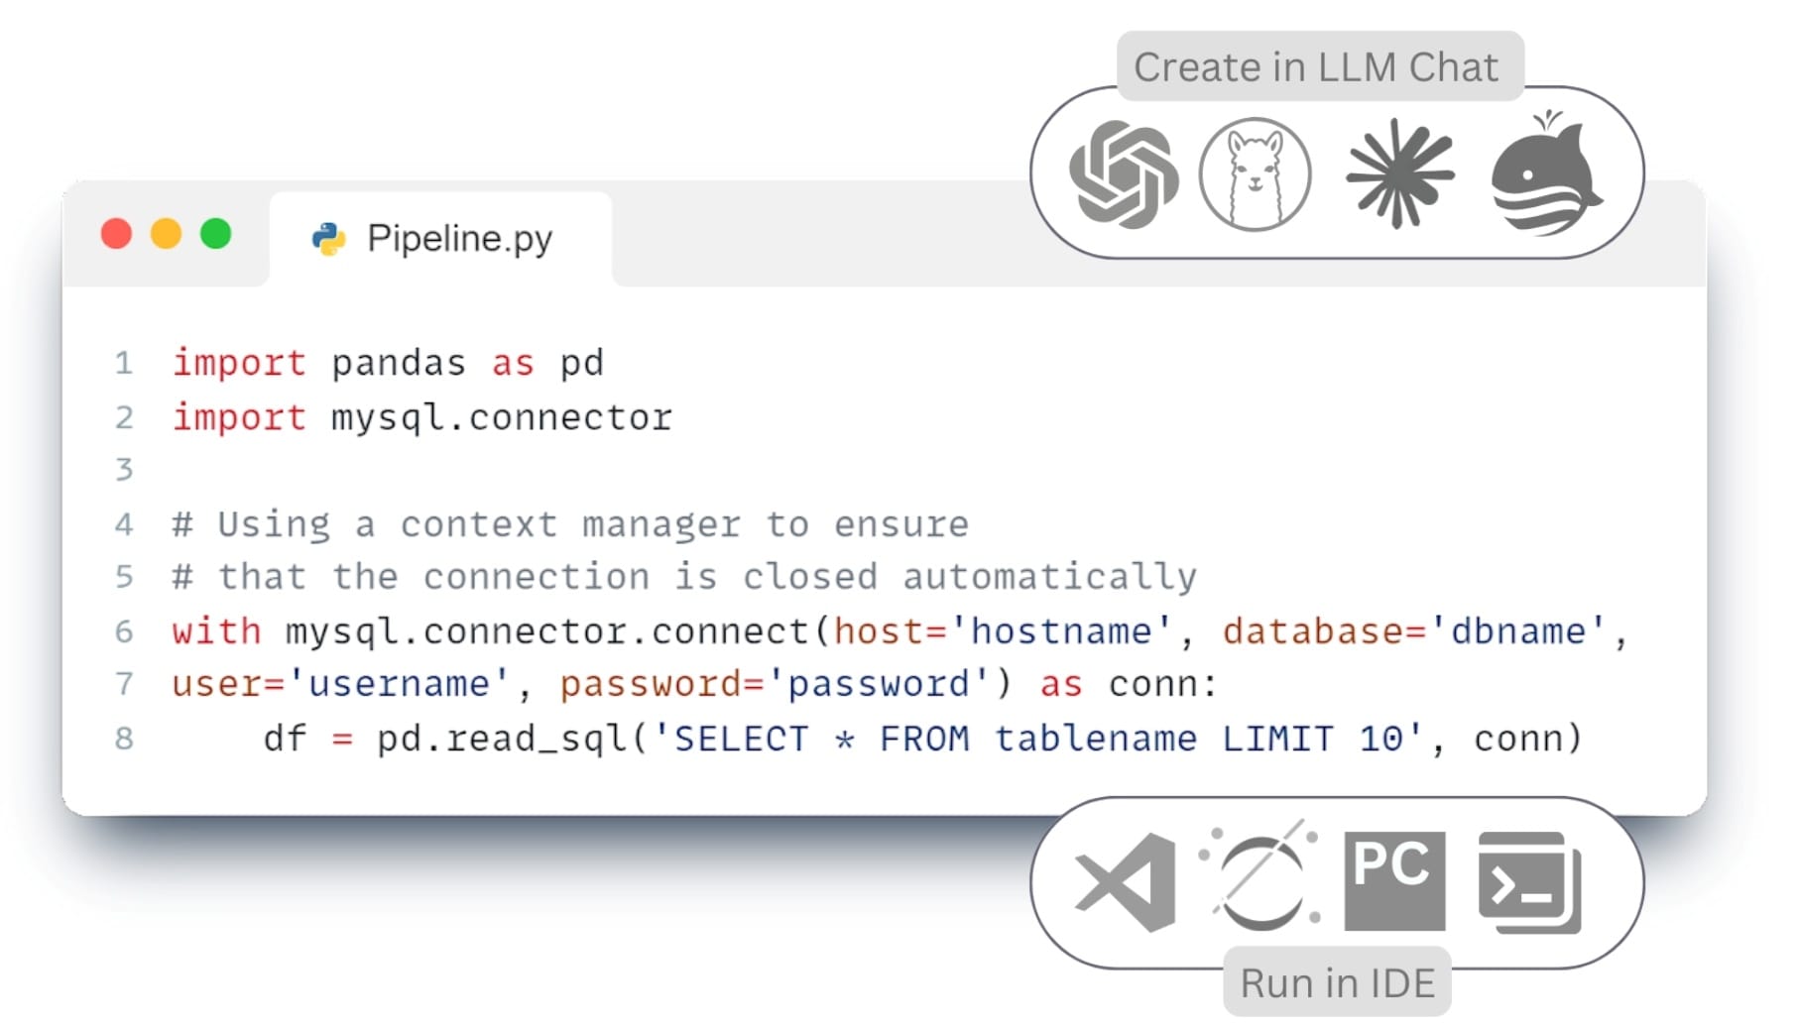Viewport: 1799px width, 1029px height.
Task: Select the Pipeline.py tab
Action: (x=440, y=239)
